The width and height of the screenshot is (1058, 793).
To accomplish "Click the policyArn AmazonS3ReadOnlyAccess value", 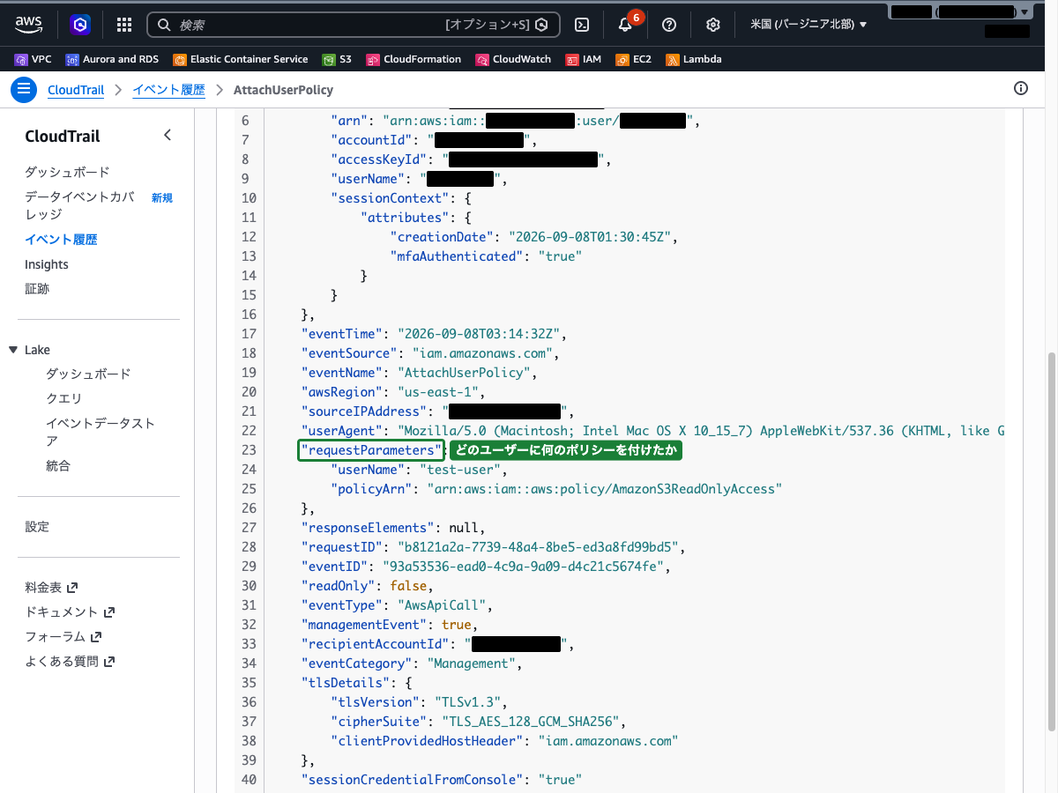I will [x=604, y=489].
